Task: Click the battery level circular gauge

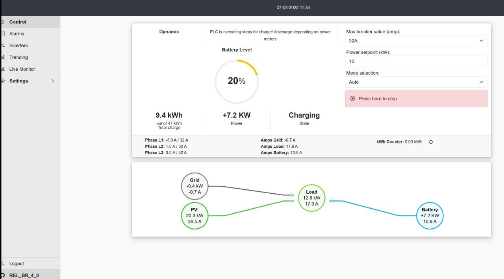Action: tap(237, 82)
